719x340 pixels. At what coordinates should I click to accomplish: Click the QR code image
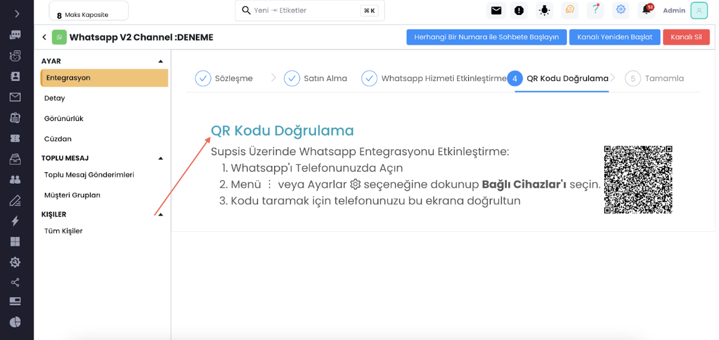(x=638, y=180)
